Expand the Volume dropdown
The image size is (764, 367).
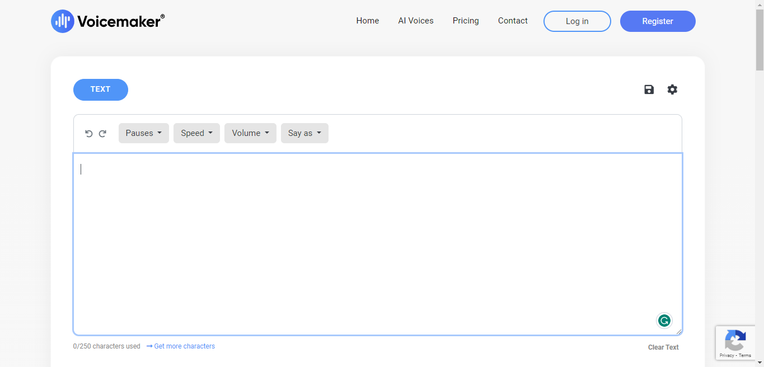250,133
